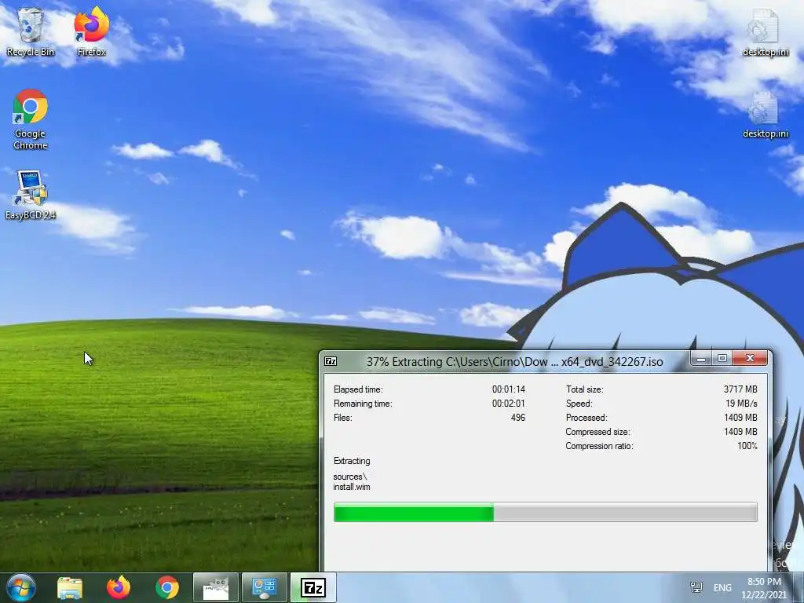Click the ENG language indicator
This screenshot has height=603, width=804.
pyautogui.click(x=722, y=587)
